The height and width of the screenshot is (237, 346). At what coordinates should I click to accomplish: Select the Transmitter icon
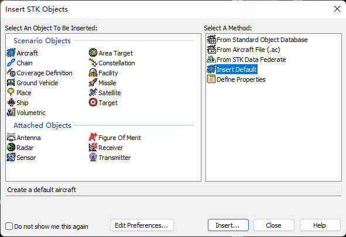tap(93, 158)
